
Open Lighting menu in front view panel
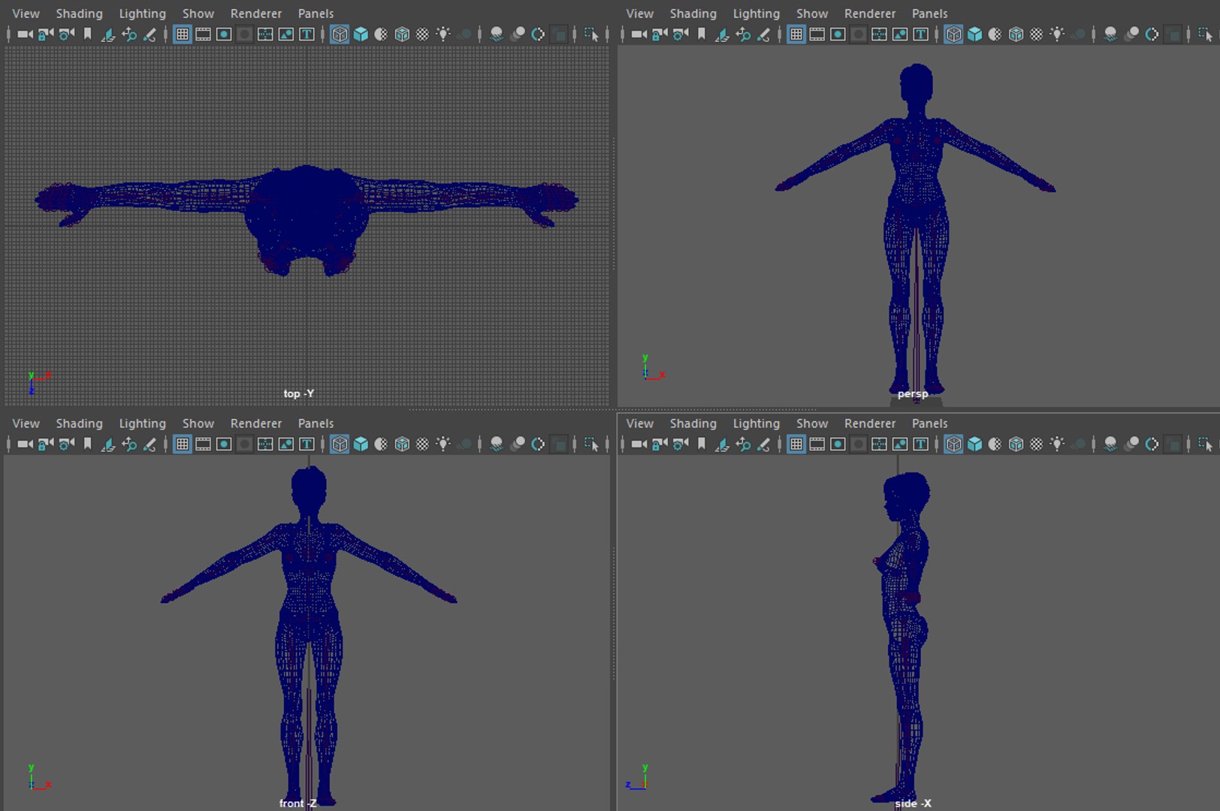[x=142, y=424]
